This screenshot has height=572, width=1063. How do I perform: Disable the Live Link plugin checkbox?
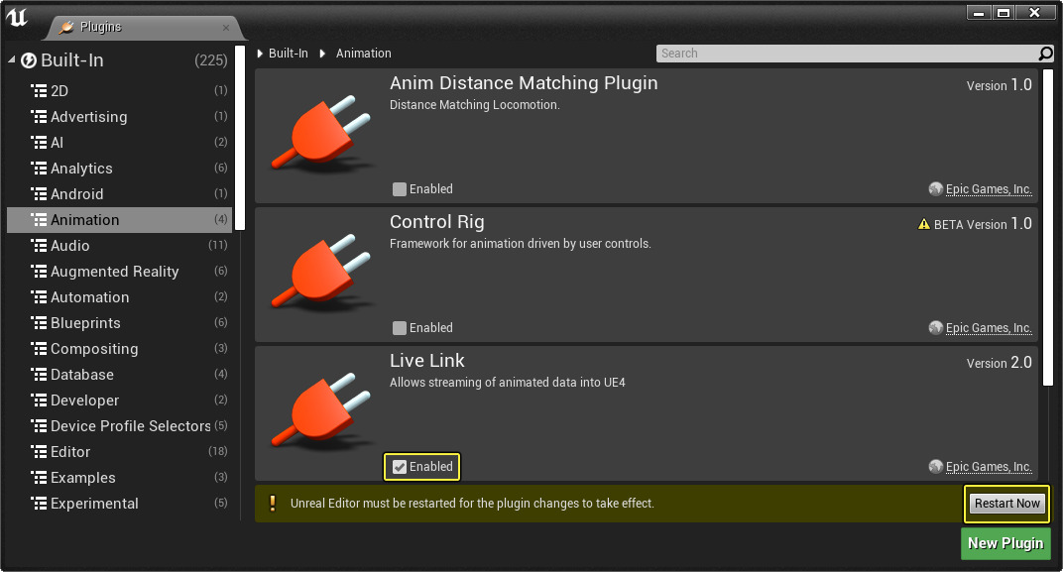pyautogui.click(x=400, y=467)
